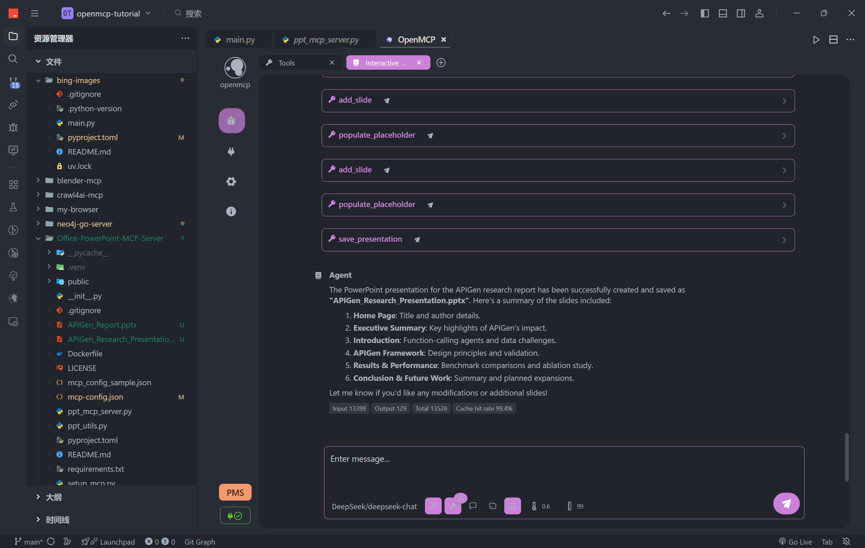This screenshot has width=865, height=548.
Task: Toggle the magic wand prompt enhancement button
Action: [x=433, y=506]
